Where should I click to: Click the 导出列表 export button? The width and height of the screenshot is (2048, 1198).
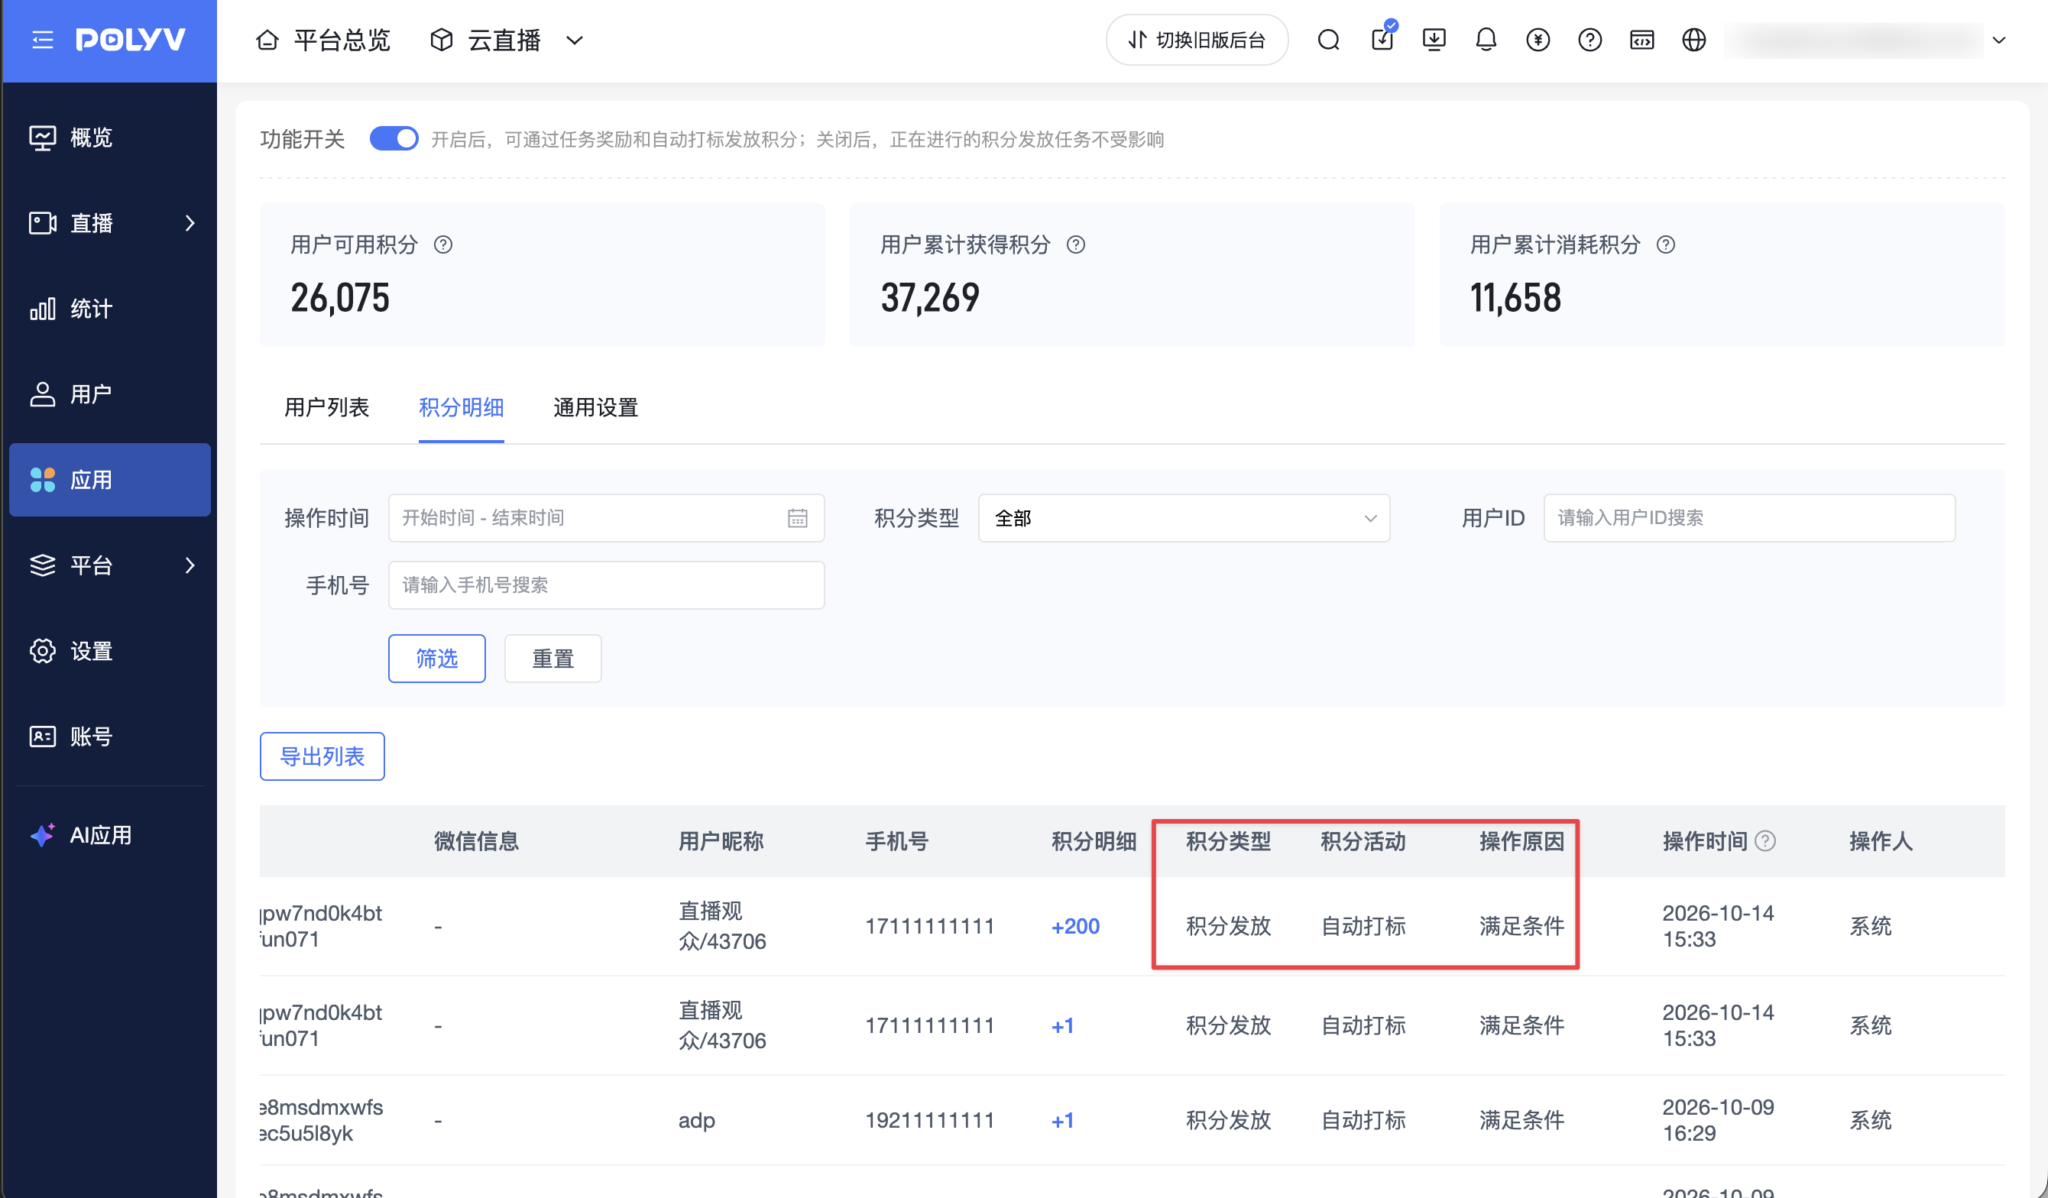point(322,756)
